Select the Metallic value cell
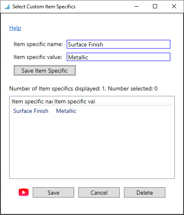The width and height of the screenshot is (184, 215). [66, 111]
